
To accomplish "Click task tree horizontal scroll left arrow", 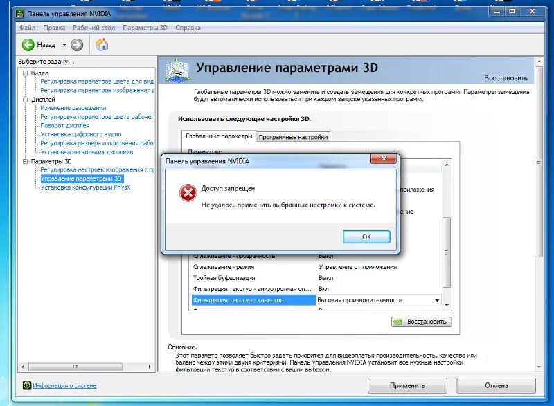I will 23,367.
